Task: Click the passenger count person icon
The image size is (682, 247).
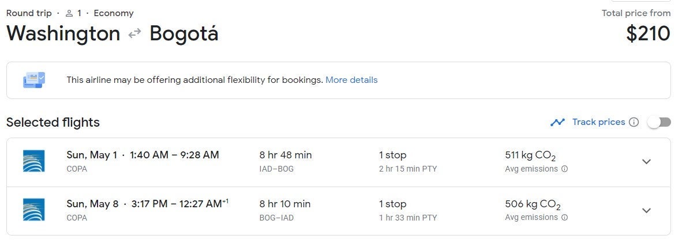Action: tap(69, 13)
